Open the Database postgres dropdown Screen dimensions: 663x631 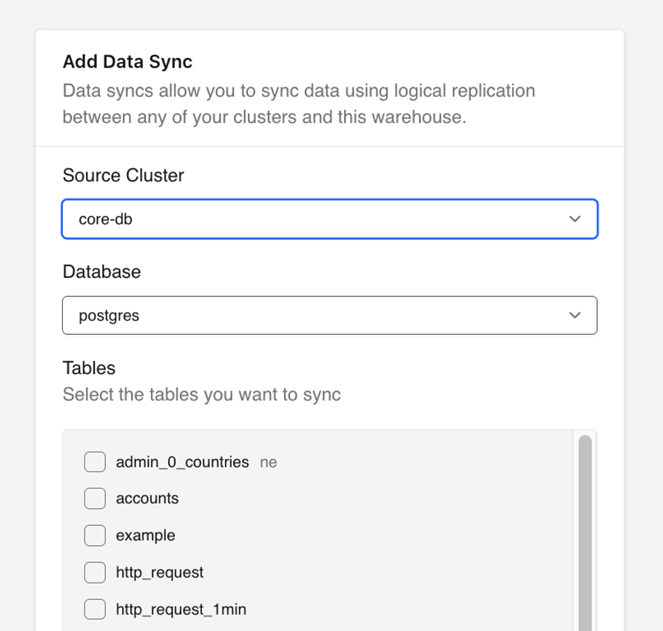point(329,315)
